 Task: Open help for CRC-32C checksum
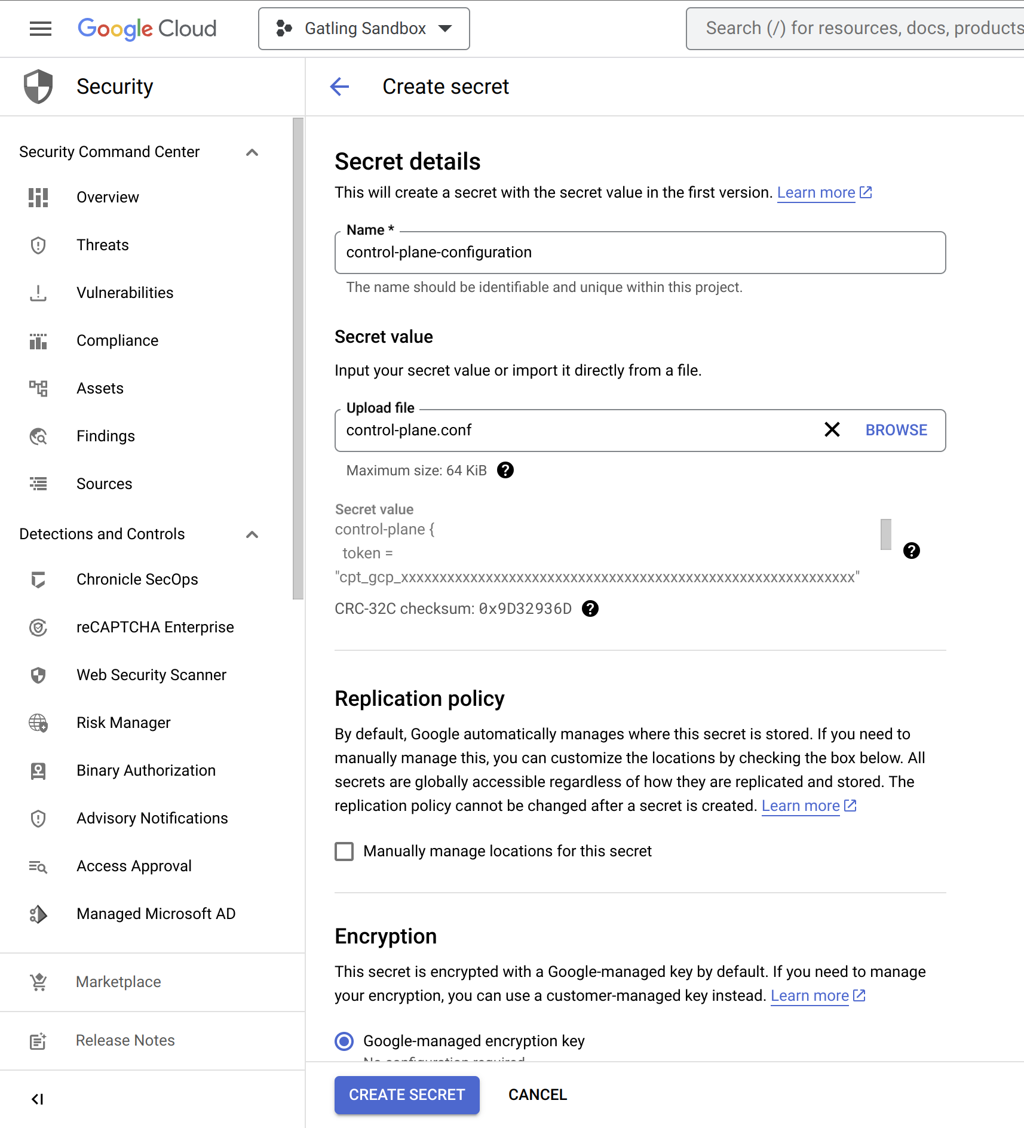pos(590,608)
